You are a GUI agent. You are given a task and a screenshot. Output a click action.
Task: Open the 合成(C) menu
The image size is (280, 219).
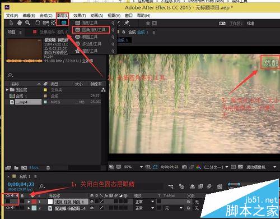pos(46,16)
